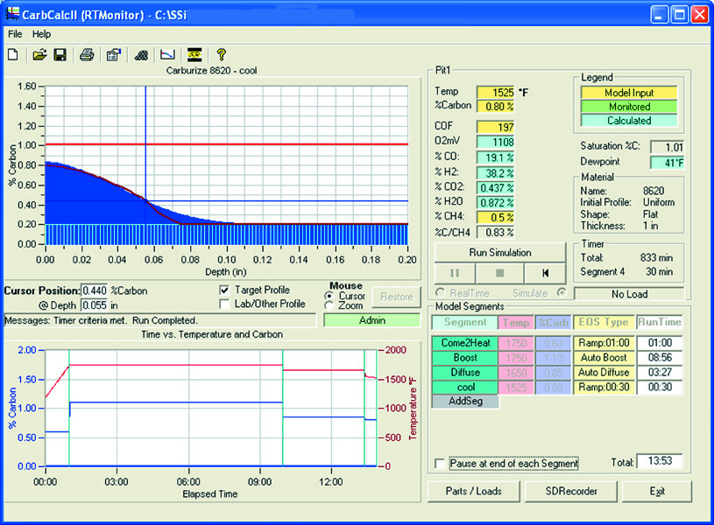
Task: Select the Zoom mouse mode radio button
Action: [x=329, y=305]
